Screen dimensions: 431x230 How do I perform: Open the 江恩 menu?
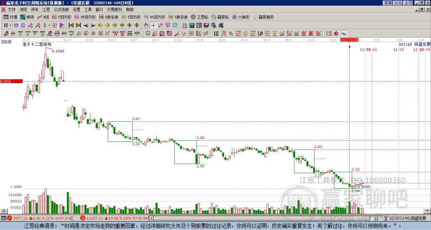click(x=46, y=9)
